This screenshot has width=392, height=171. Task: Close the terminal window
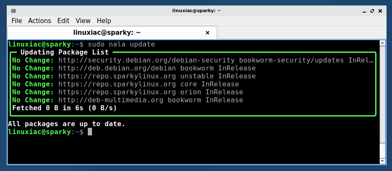tap(380, 11)
